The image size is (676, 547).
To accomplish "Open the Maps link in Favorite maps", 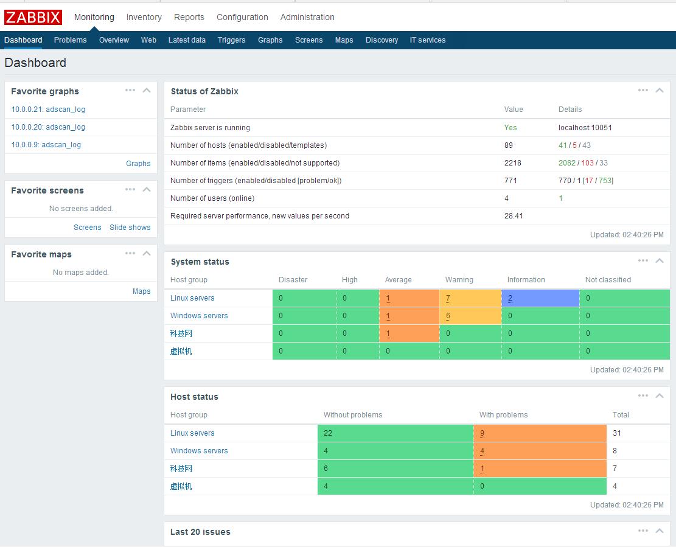I will [141, 291].
